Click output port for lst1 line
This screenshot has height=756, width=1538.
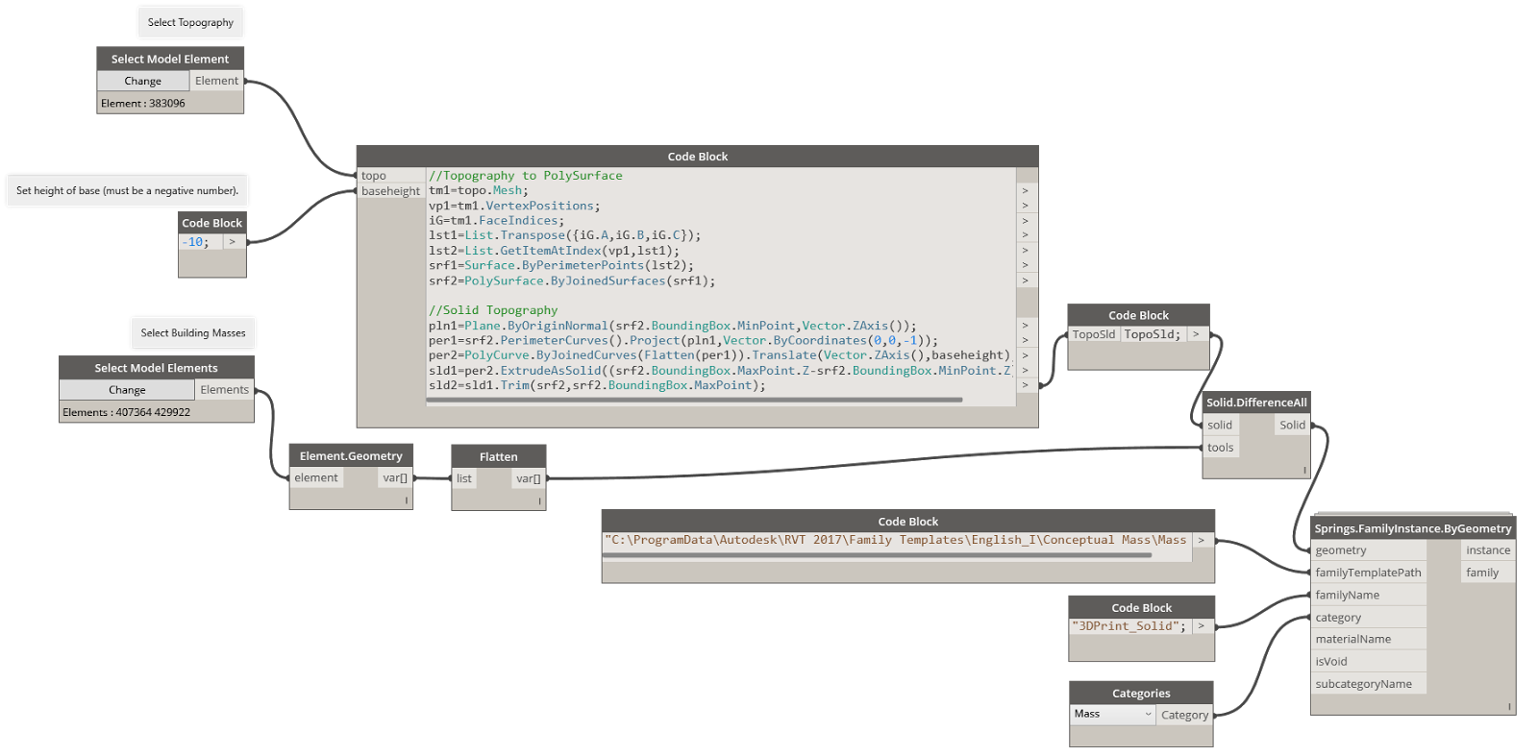pyautogui.click(x=1026, y=235)
